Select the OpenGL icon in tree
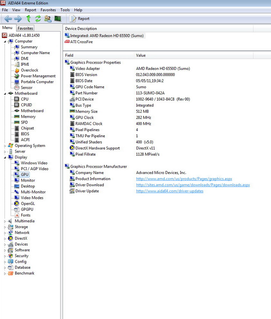The image size is (271, 319). click(x=17, y=203)
